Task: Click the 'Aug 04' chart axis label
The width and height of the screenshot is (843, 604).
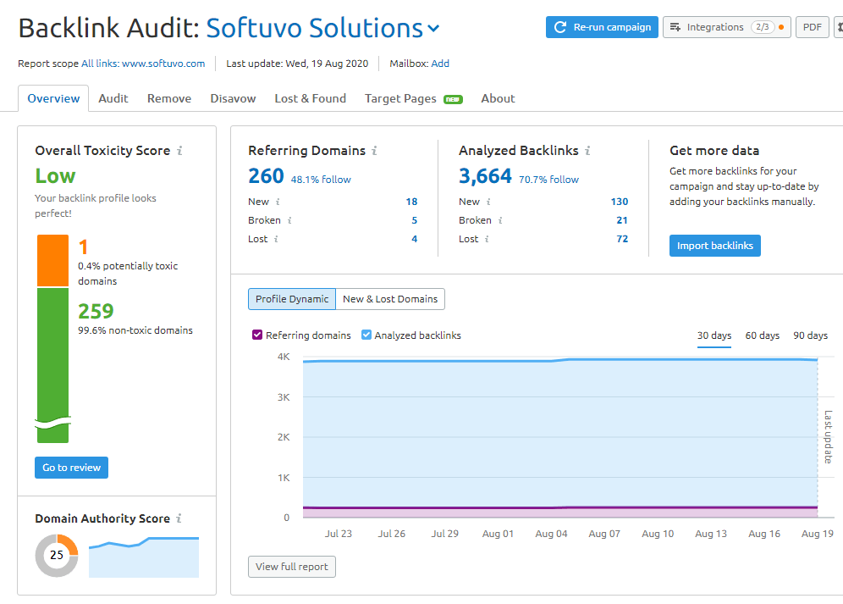Action: click(551, 534)
